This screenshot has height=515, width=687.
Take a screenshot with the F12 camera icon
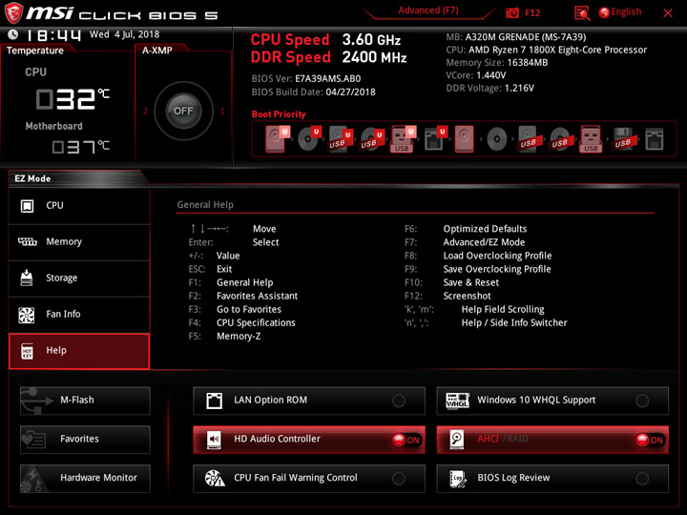(512, 12)
